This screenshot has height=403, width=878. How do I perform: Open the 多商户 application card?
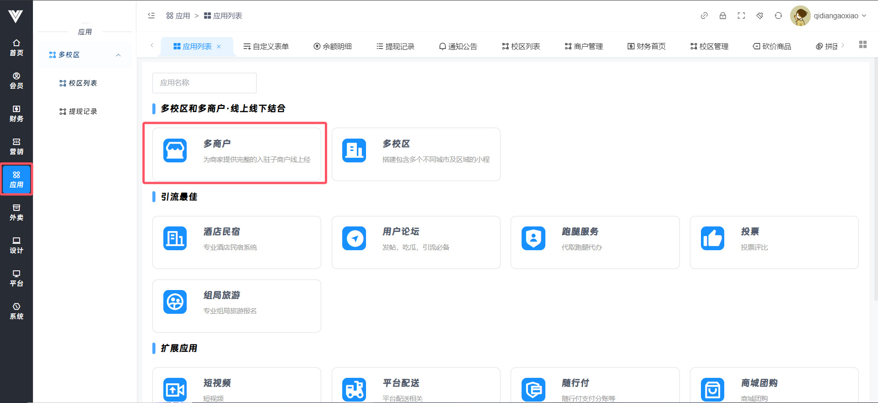coord(236,154)
